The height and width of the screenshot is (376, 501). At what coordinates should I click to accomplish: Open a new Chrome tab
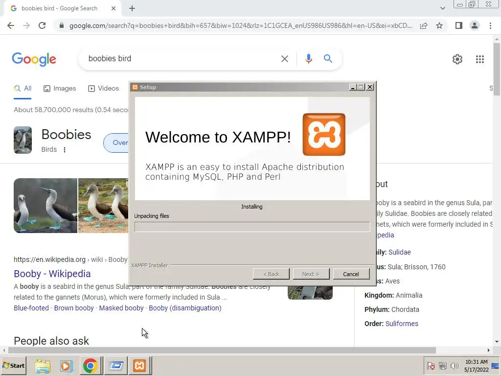pyautogui.click(x=132, y=8)
